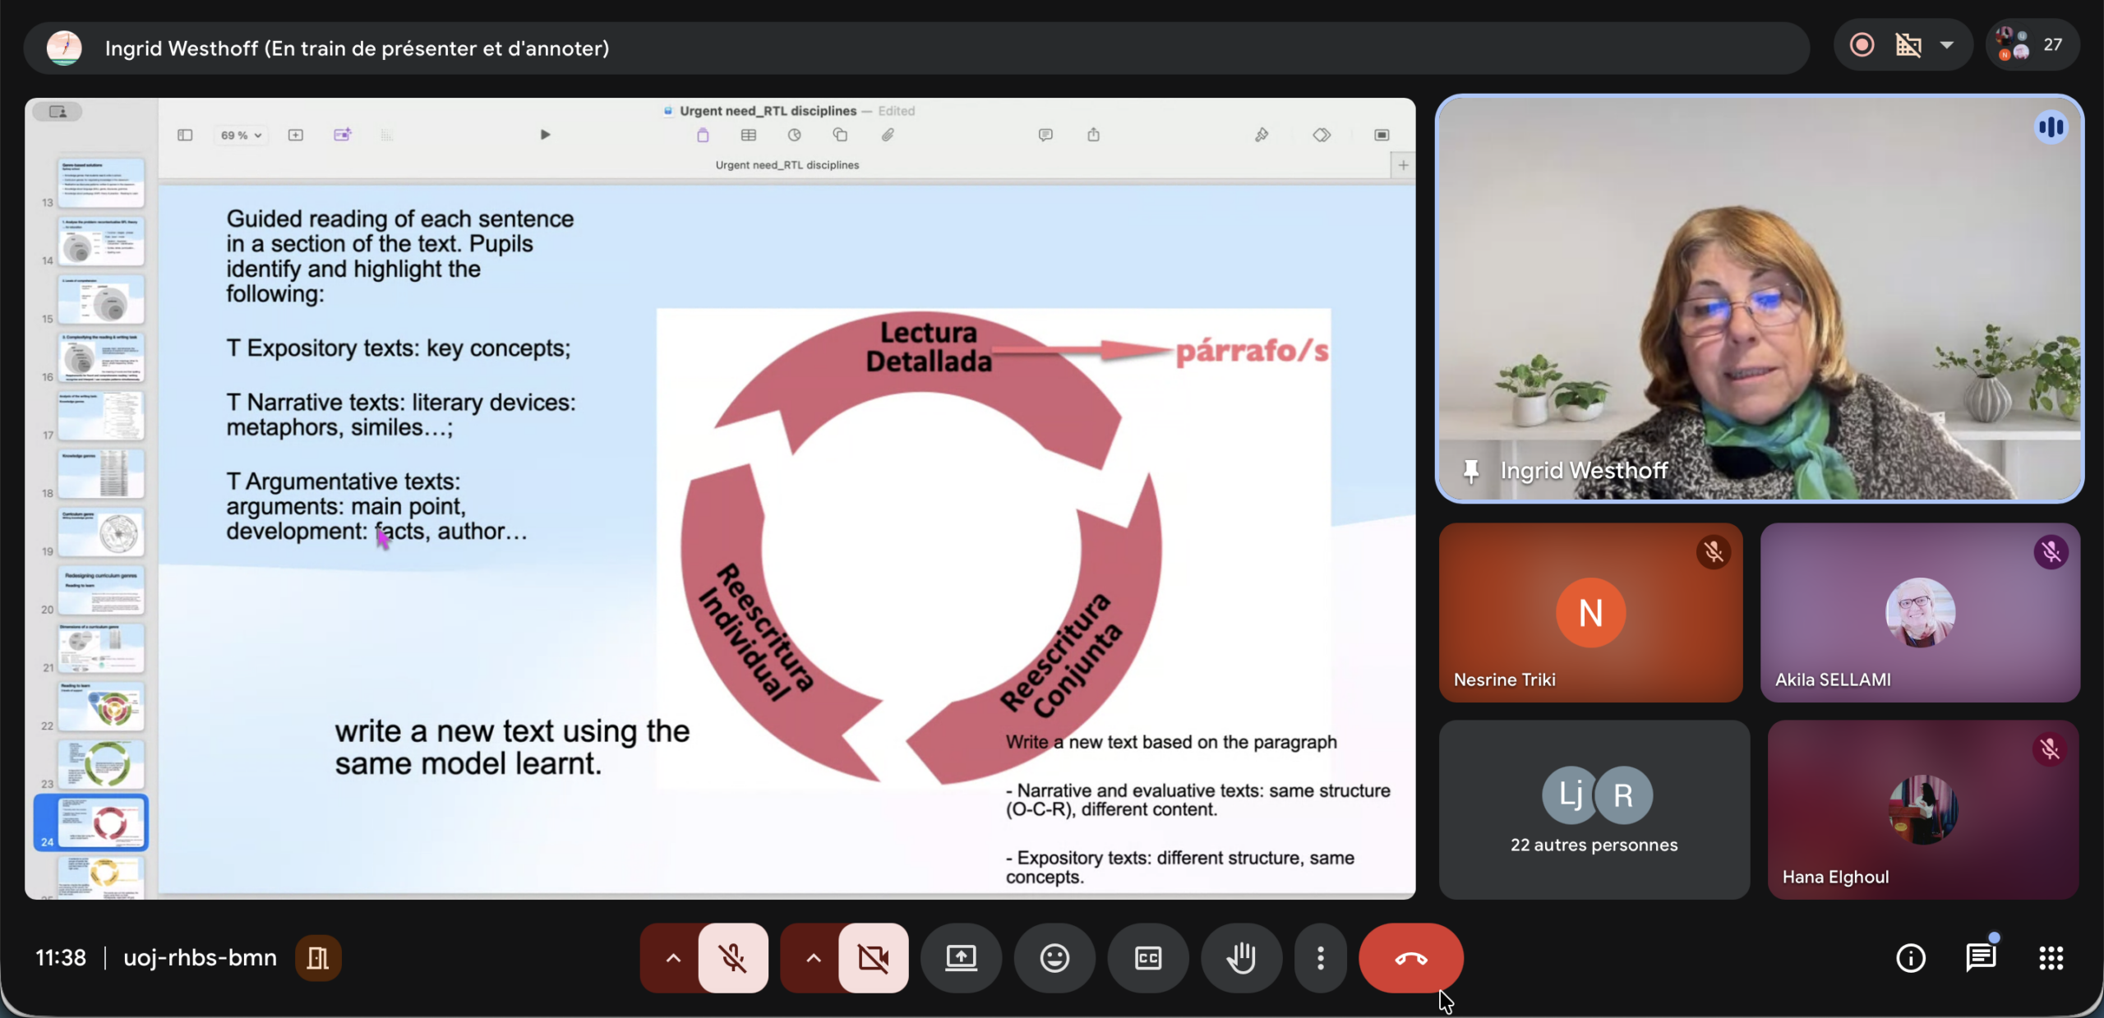2104x1018 pixels.
Task: Open the dropdown arrow next to effects icon
Action: coord(1947,45)
